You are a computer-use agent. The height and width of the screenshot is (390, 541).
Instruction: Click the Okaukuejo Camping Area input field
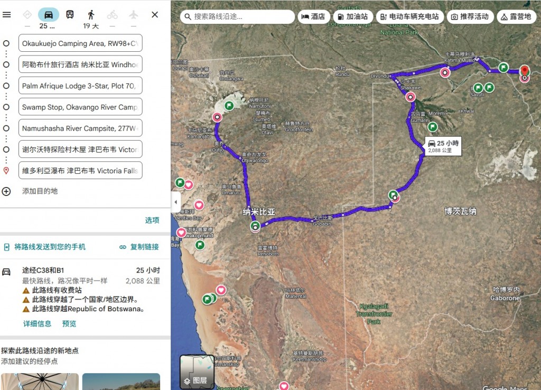pyautogui.click(x=80, y=43)
